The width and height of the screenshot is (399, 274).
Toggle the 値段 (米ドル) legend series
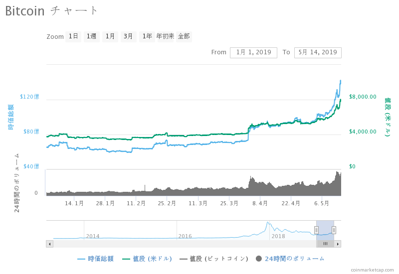(147, 259)
